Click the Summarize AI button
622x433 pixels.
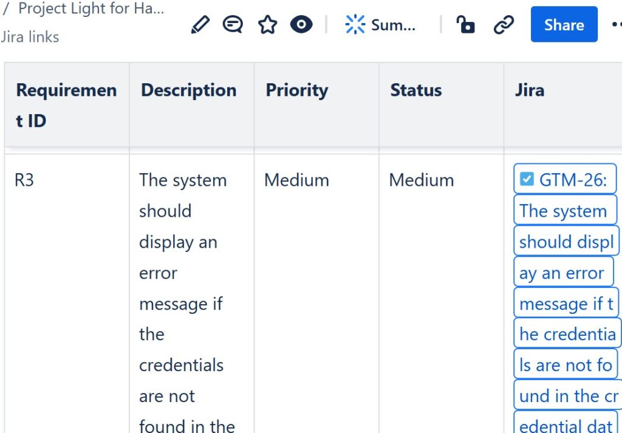click(x=380, y=24)
